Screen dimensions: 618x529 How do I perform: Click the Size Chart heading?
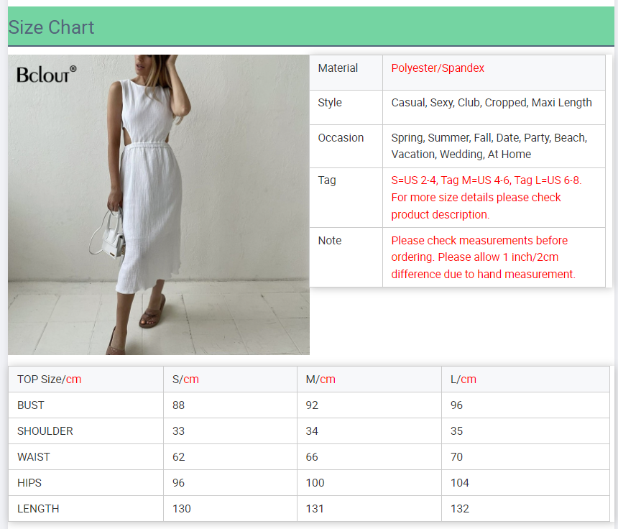pos(52,27)
